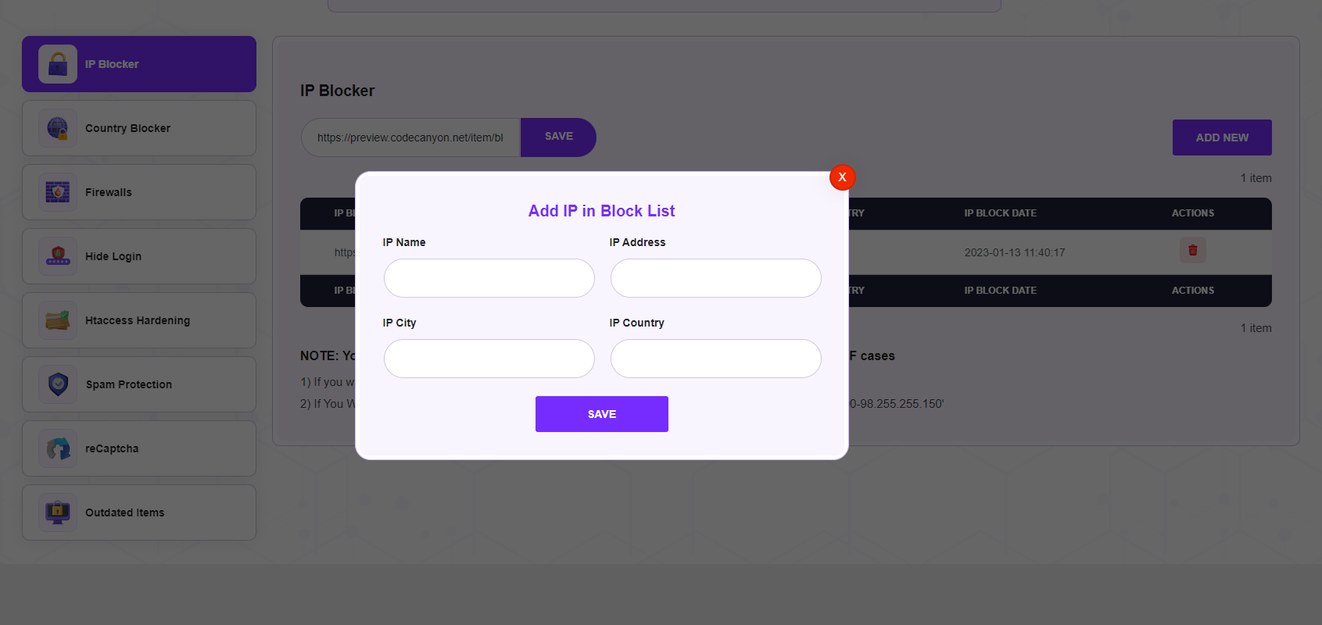Click the preview.codecanyon.net URL field
Screen dimensions: 1322x625
coord(411,137)
